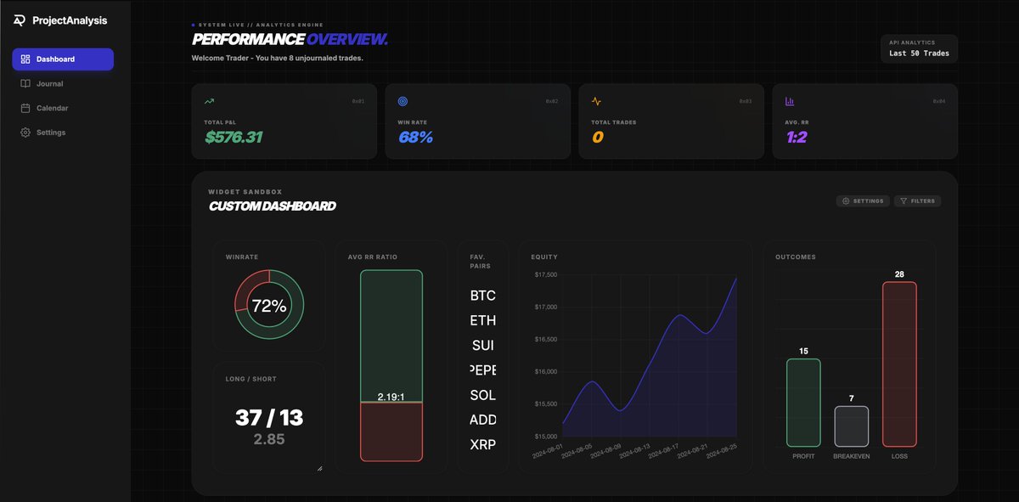Click the Total P&L trend arrow icon

(x=209, y=101)
